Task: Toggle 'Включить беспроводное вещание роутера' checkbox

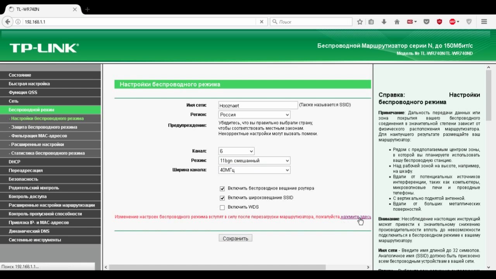Action: pos(222,189)
